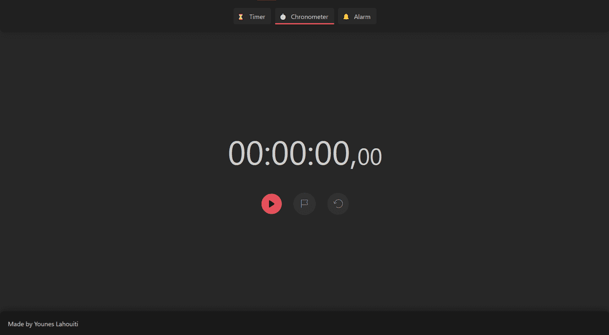Reset the chronometer using the circular arrow icon
This screenshot has width=609, height=335.
(338, 204)
